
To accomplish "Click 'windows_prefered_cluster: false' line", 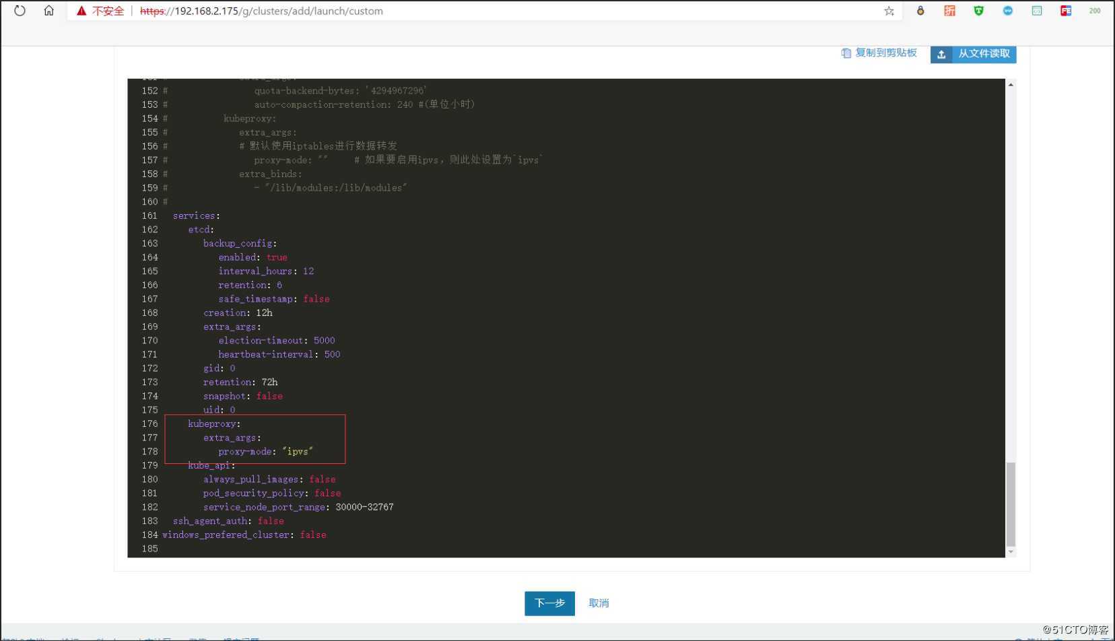I will pos(244,535).
